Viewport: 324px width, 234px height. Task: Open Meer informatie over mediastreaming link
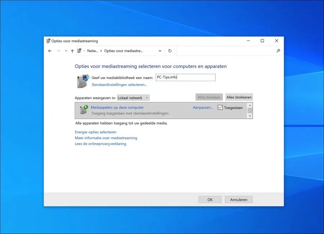tap(106, 138)
